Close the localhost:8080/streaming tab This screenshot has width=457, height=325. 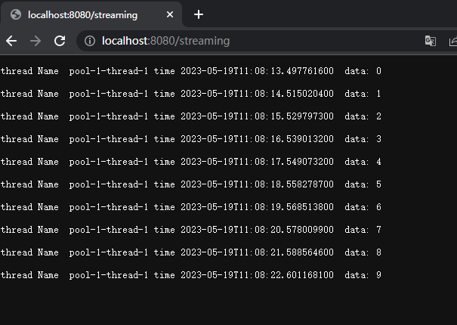[x=170, y=14]
